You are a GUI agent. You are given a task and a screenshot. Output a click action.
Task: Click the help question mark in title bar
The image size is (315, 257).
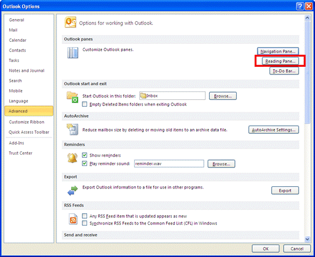[x=300, y=7]
